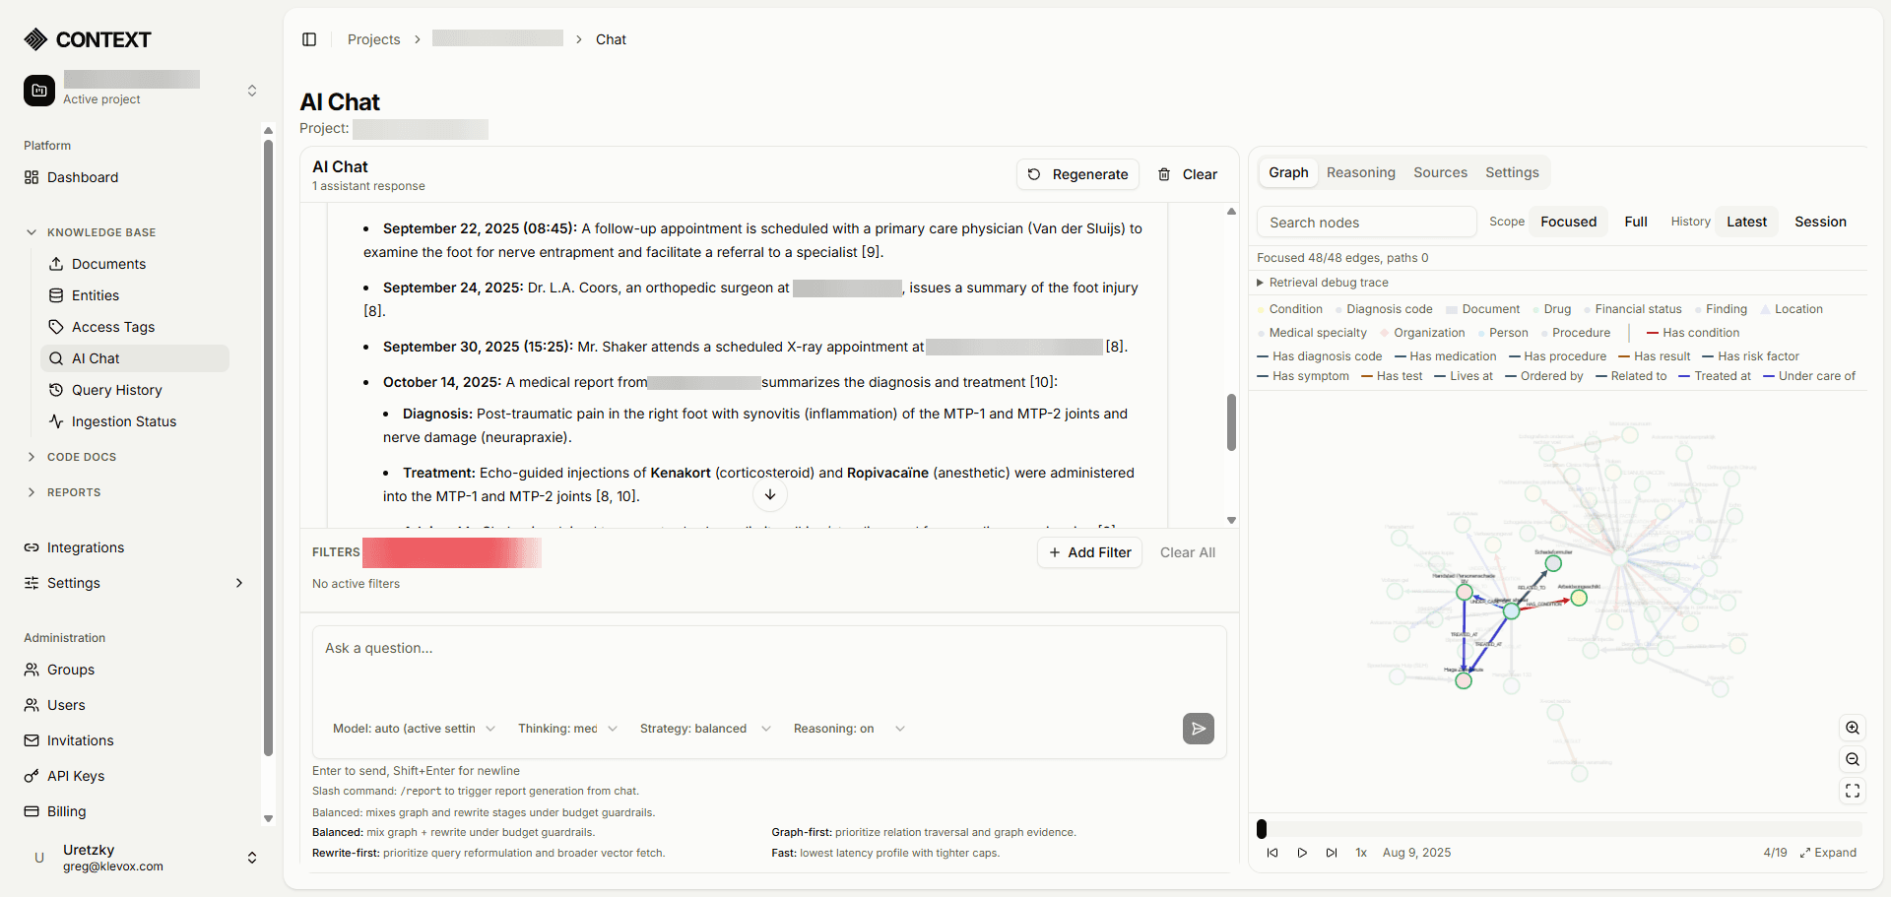
Task: Send the chat message
Action: pos(1198,728)
